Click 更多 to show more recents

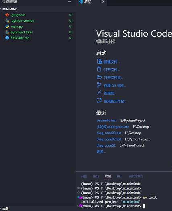(x=101, y=152)
